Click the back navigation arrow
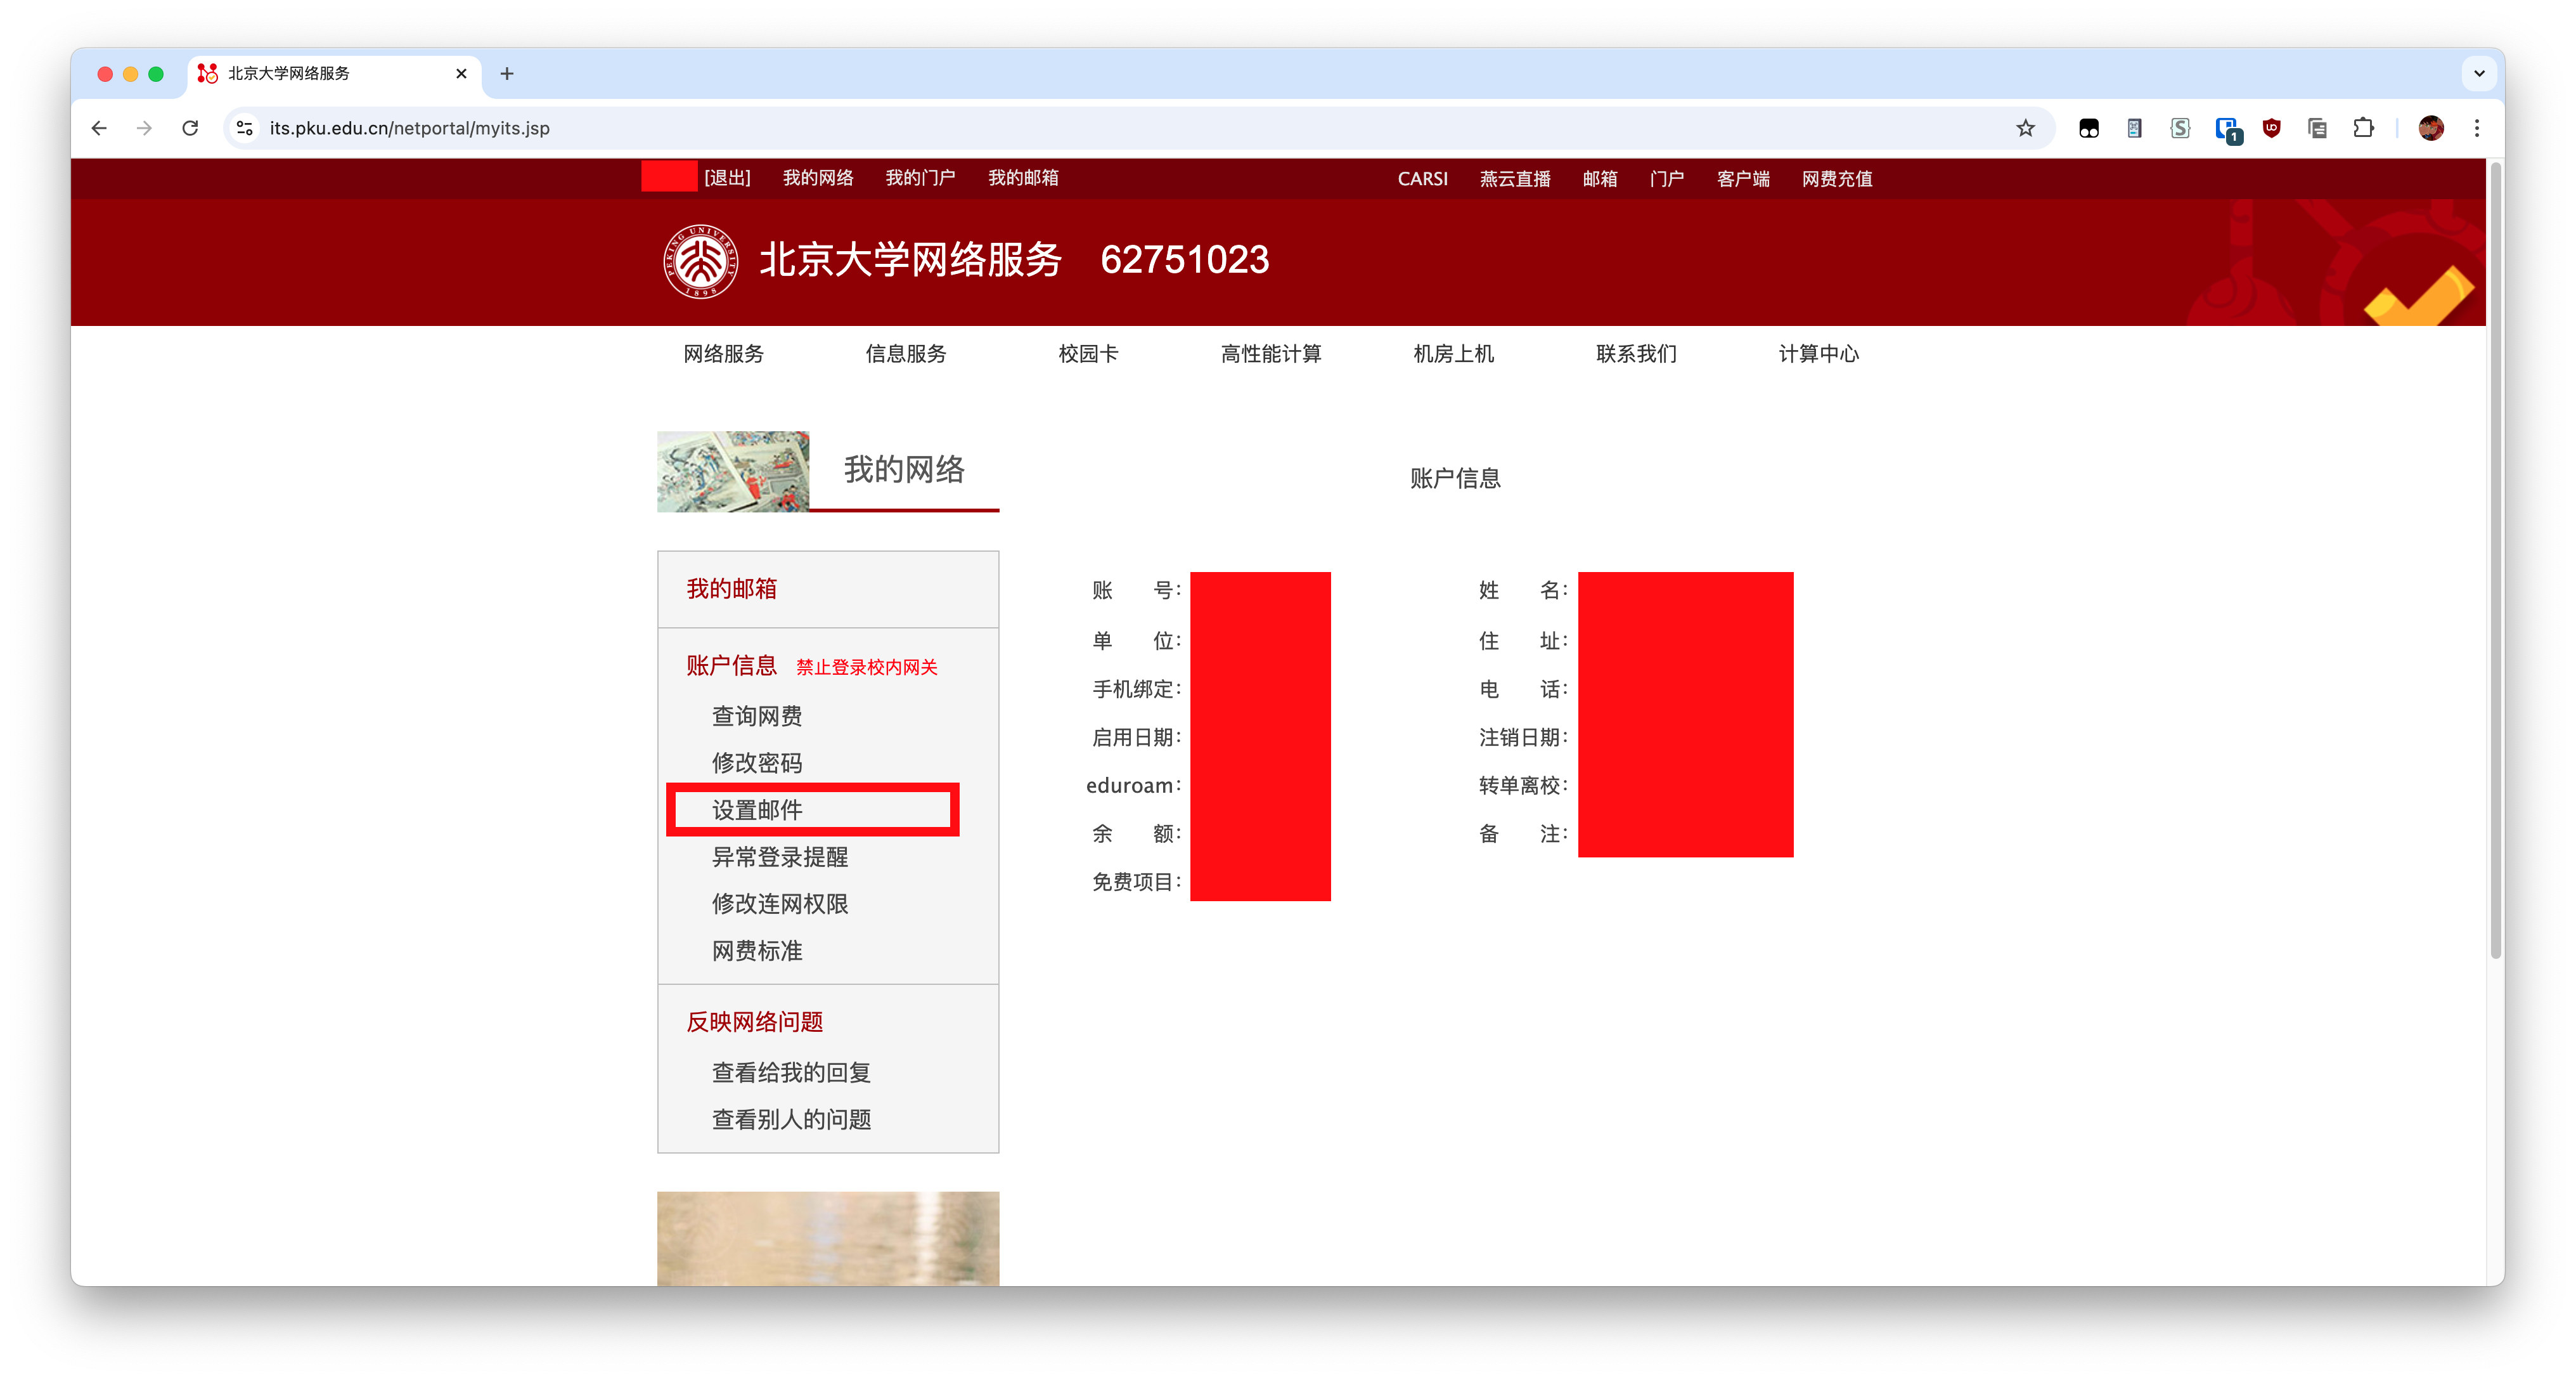 click(x=98, y=128)
